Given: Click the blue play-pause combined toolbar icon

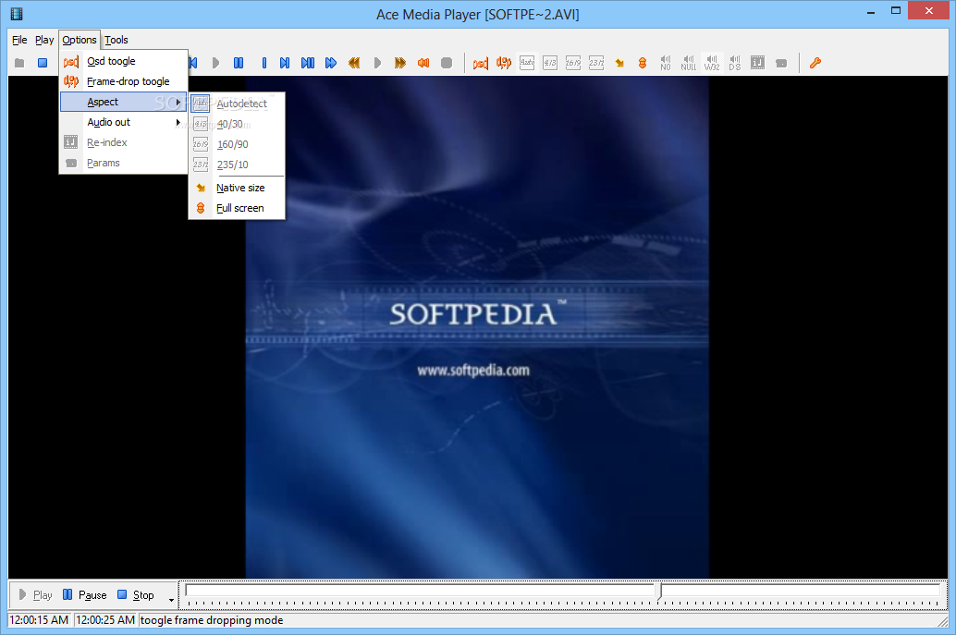Looking at the screenshot, I should click(x=308, y=63).
